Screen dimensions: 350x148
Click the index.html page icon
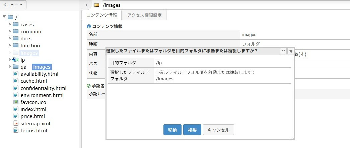tap(16, 109)
